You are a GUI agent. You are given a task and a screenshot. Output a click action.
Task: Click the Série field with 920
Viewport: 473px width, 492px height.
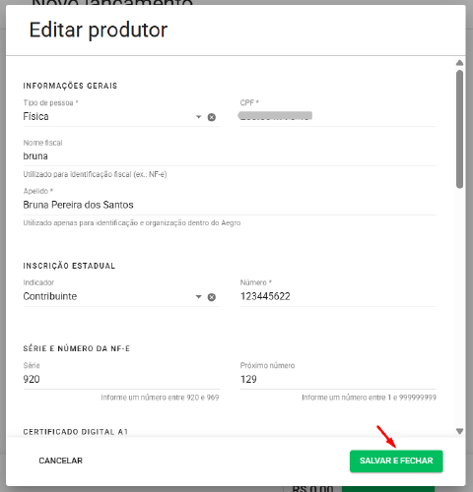[121, 380]
